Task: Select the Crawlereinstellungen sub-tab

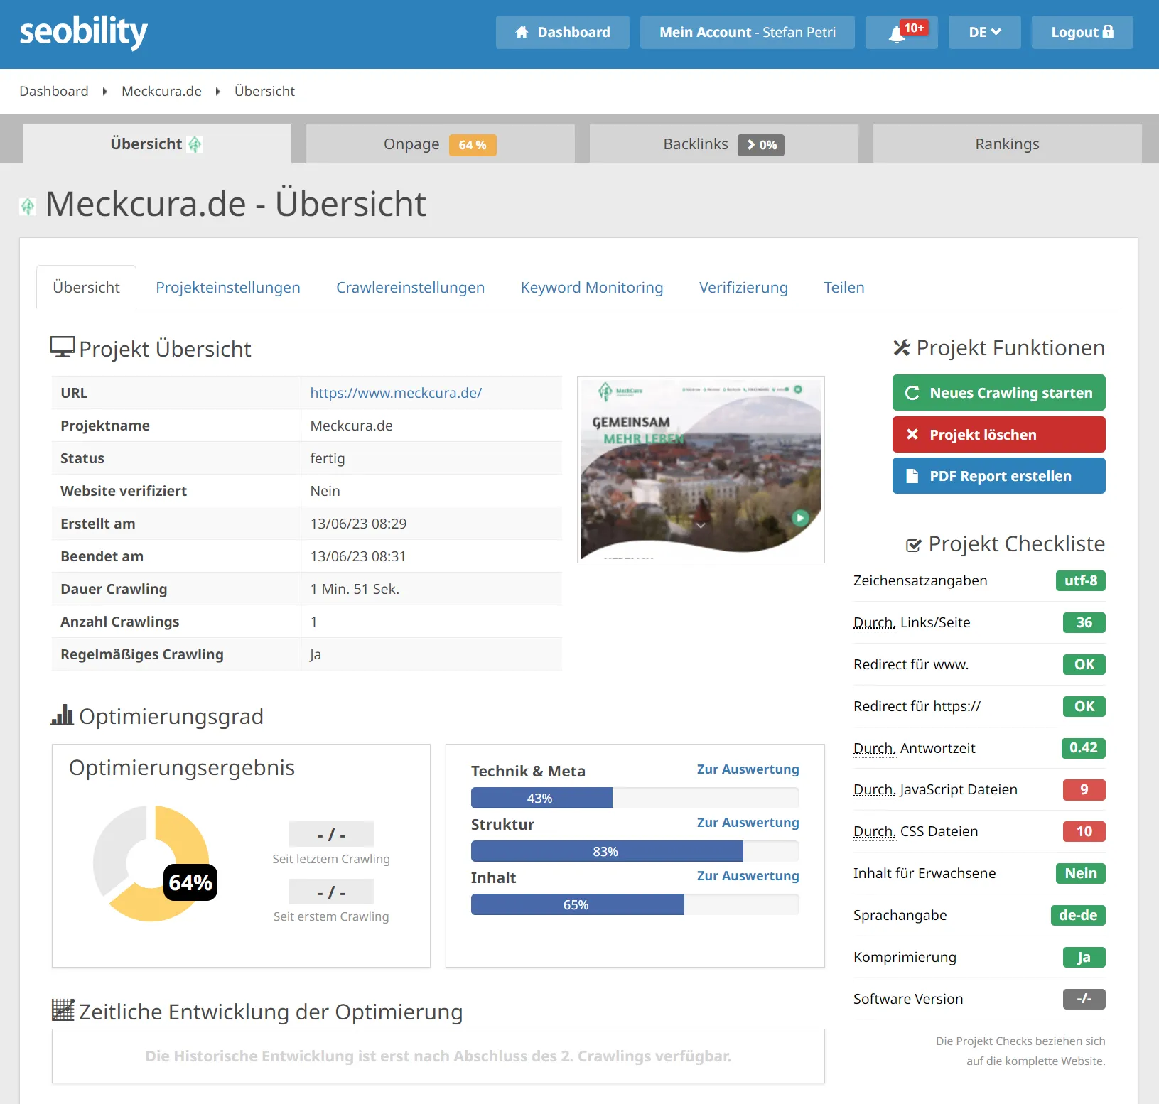Action: pyautogui.click(x=410, y=288)
